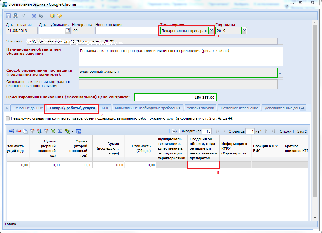
Task: Click the delete row icon in grid toolbar
Action: (x=18, y=131)
